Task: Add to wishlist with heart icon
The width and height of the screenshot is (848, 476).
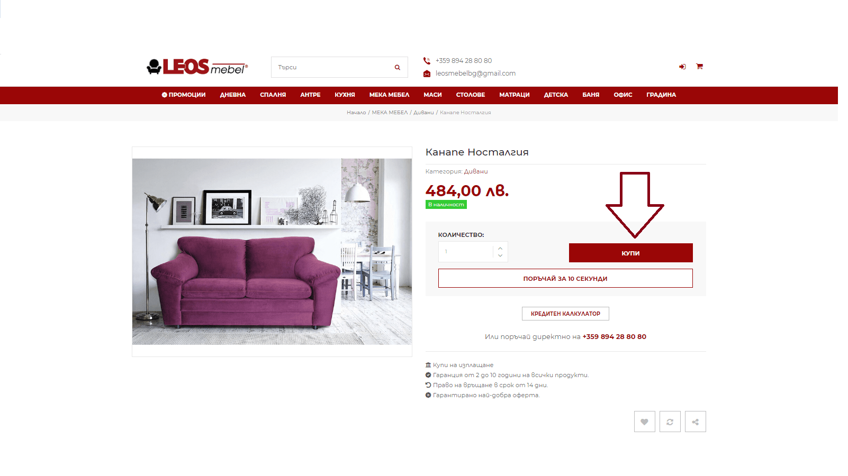Action: pyautogui.click(x=644, y=422)
